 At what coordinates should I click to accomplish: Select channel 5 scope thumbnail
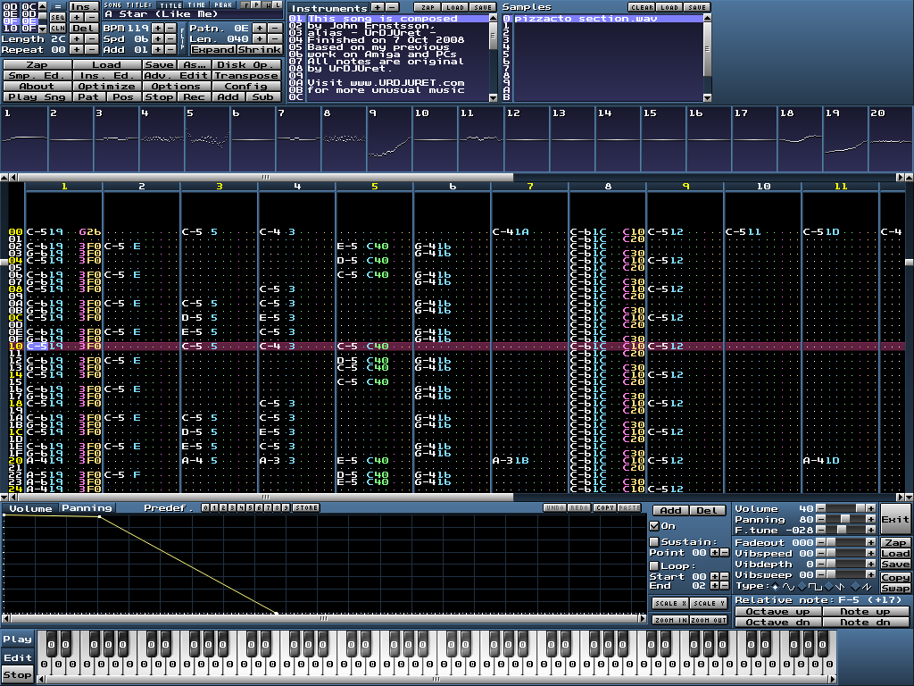coord(207,137)
